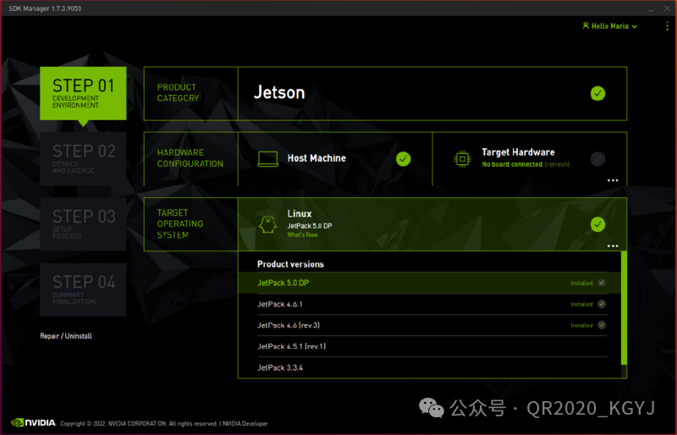Select the Jetson product category

coord(432,93)
